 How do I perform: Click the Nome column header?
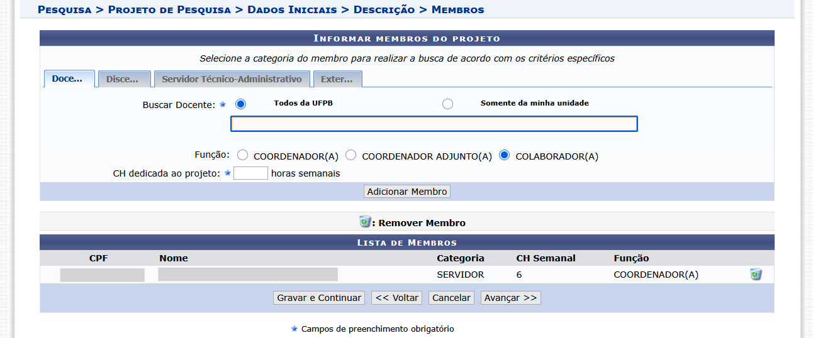174,258
